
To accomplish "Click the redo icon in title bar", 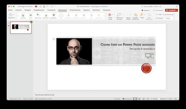I will tap(52, 6).
